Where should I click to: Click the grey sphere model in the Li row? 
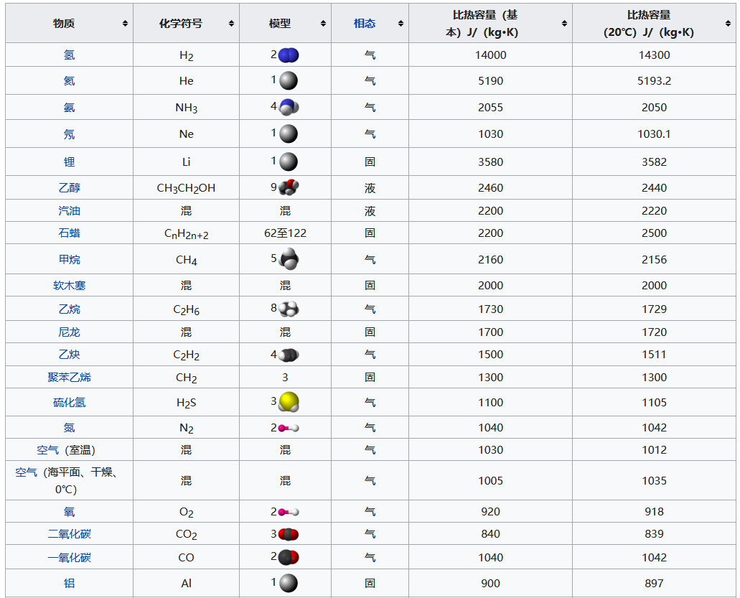coord(289,162)
